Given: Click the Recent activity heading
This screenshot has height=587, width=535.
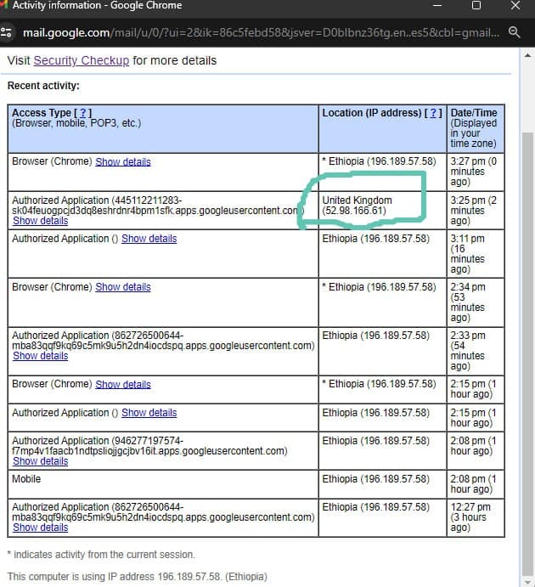Looking at the screenshot, I should (43, 86).
